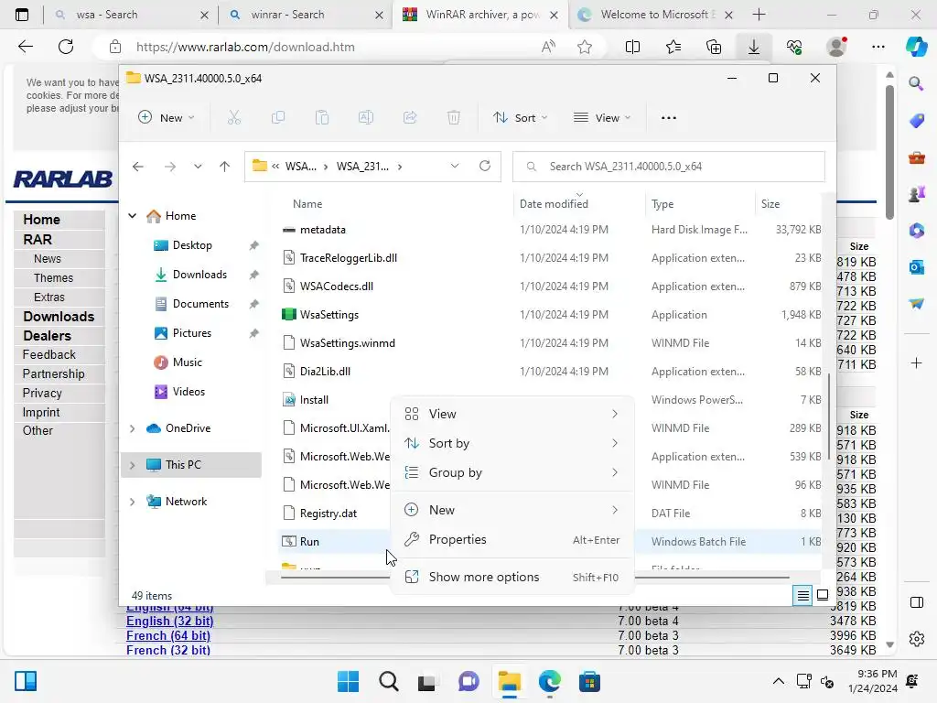Show hidden system tray icons chevron
Screen dimensions: 937x703
pyautogui.click(x=778, y=681)
